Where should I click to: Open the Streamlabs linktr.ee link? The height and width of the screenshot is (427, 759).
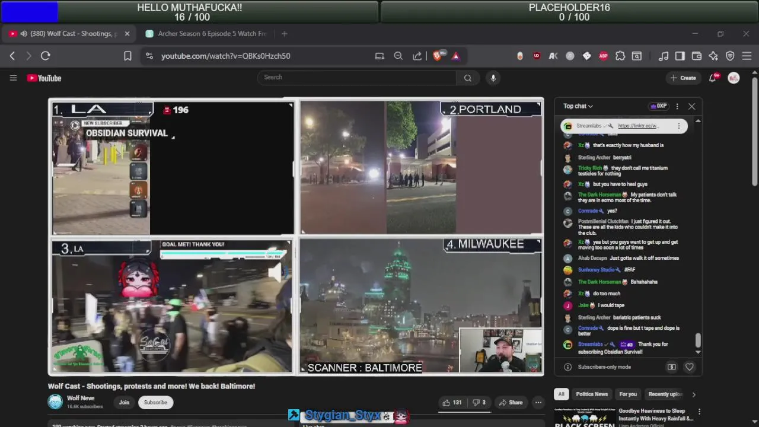[639, 126]
